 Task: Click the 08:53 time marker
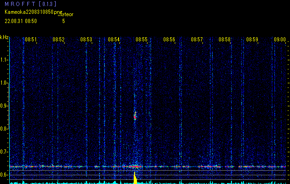point(86,40)
